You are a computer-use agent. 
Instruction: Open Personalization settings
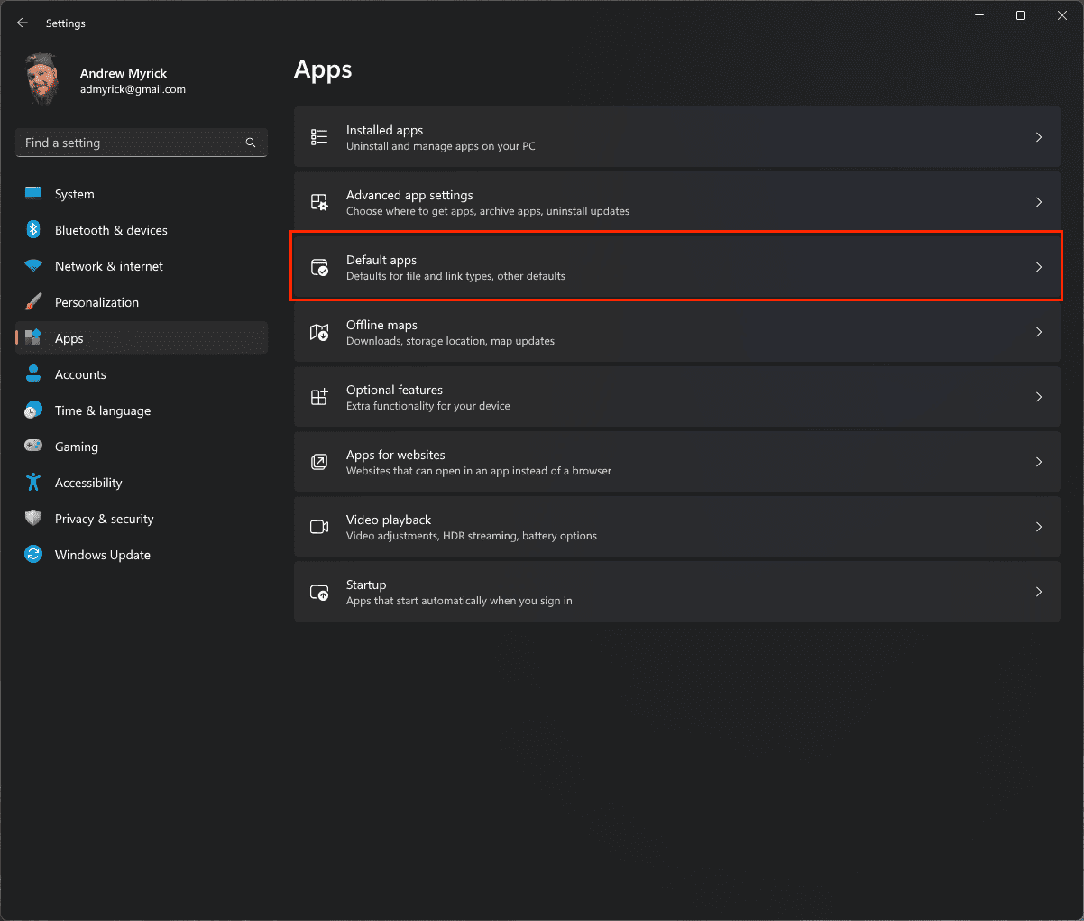pyautogui.click(x=142, y=302)
